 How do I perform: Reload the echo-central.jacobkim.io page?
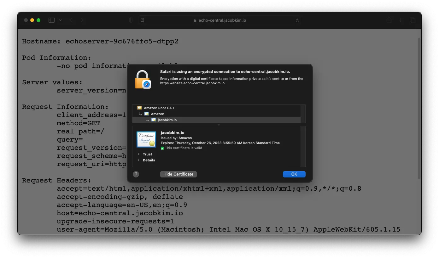point(297,20)
